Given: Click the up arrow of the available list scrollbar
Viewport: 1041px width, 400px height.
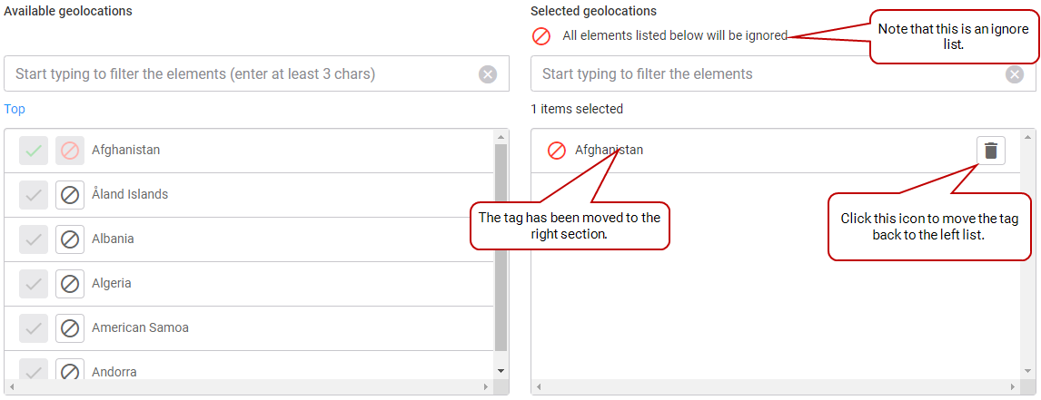Looking at the screenshot, I should (501, 137).
